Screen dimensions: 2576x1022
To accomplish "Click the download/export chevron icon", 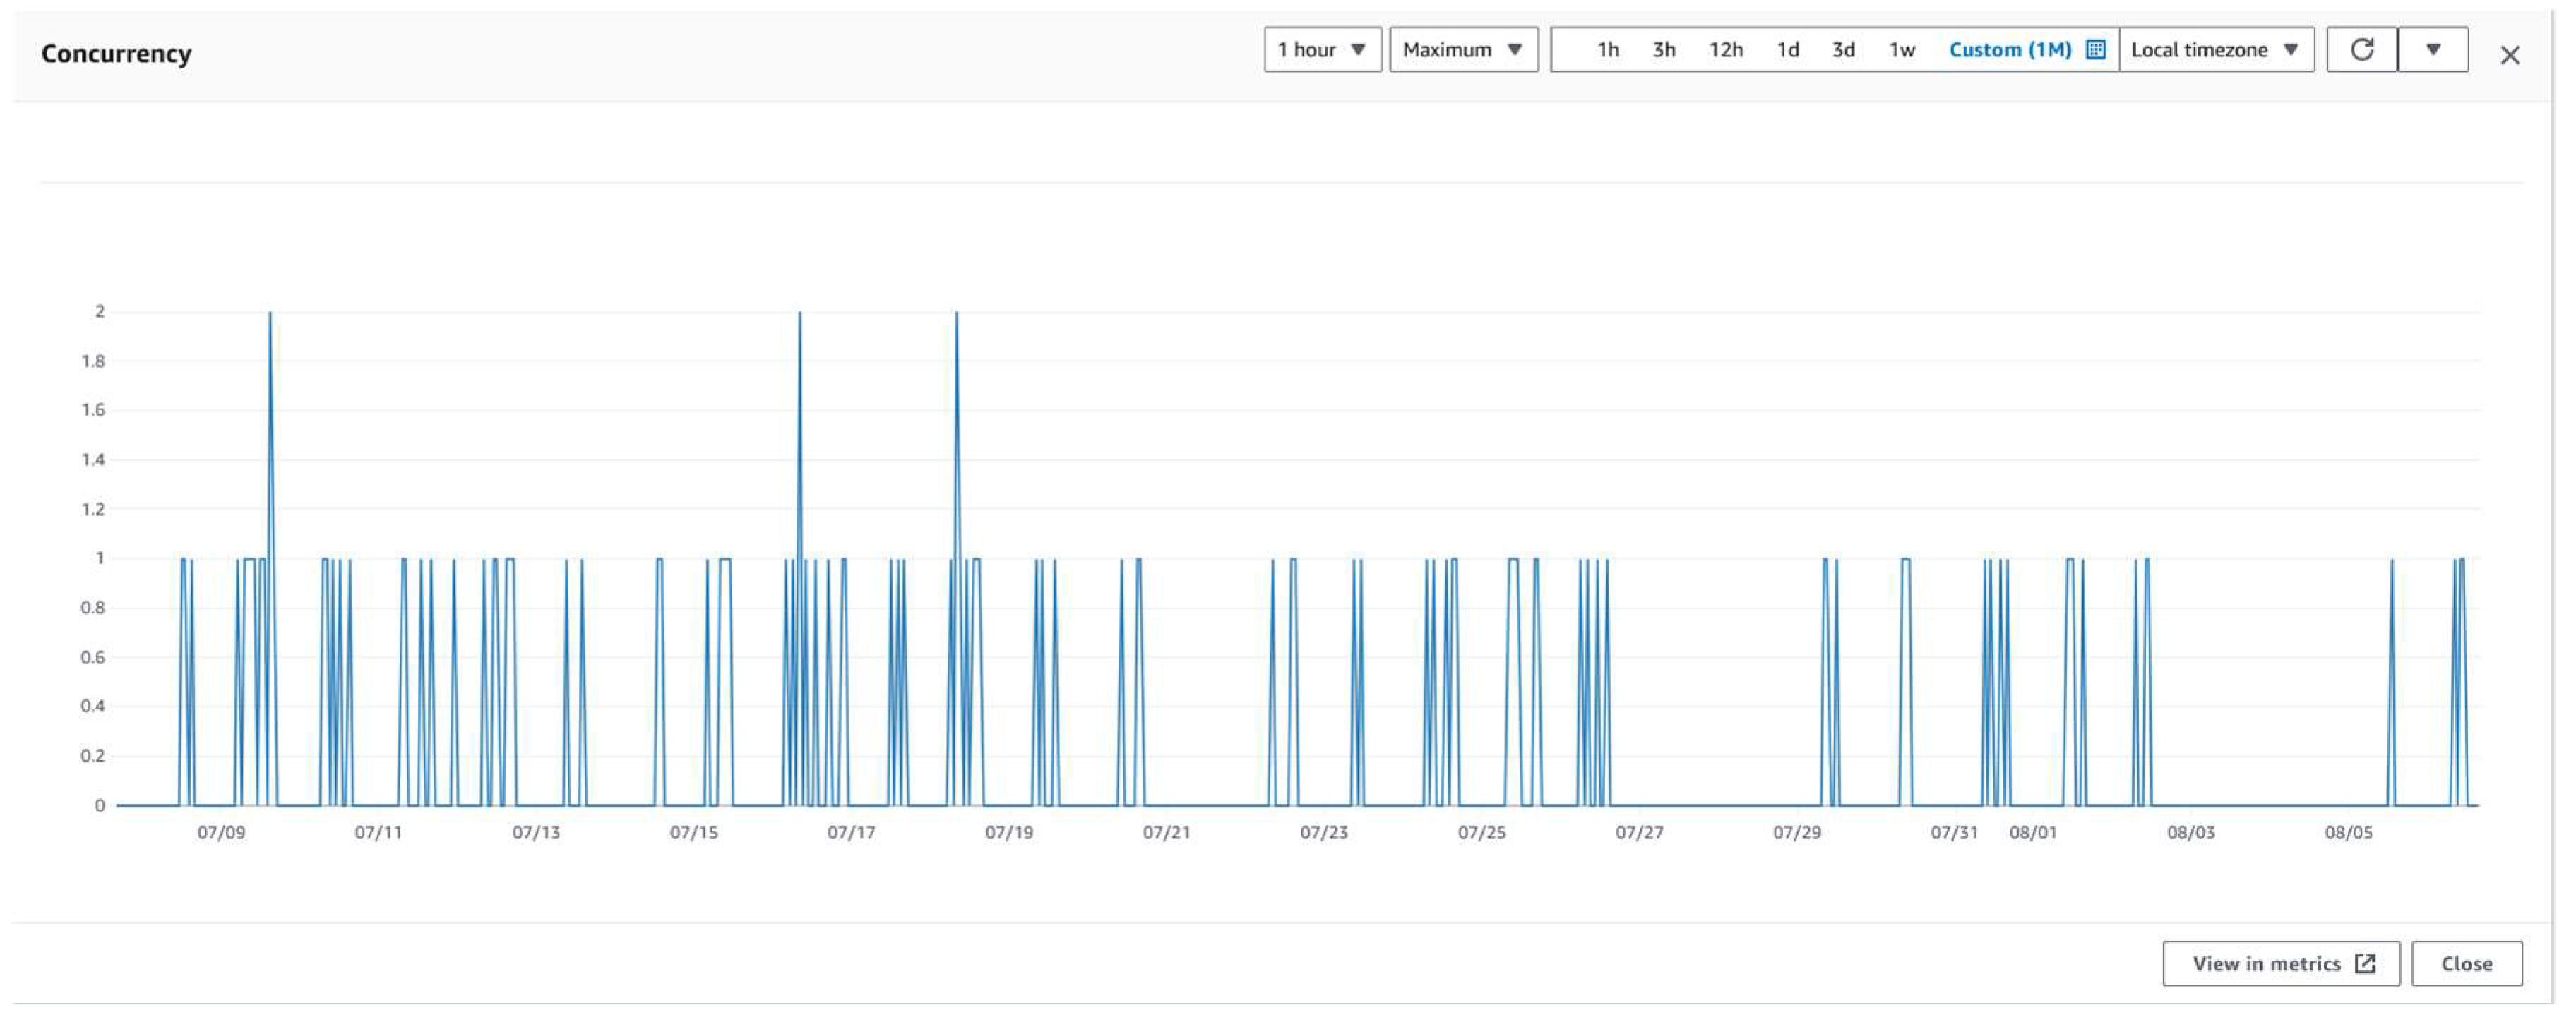I will click(x=2438, y=48).
